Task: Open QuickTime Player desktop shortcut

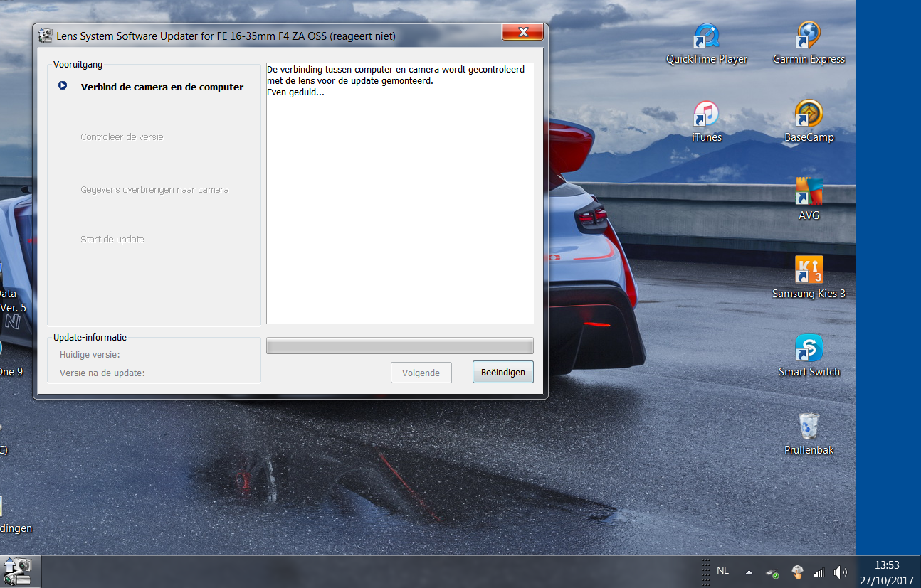Action: (706, 36)
